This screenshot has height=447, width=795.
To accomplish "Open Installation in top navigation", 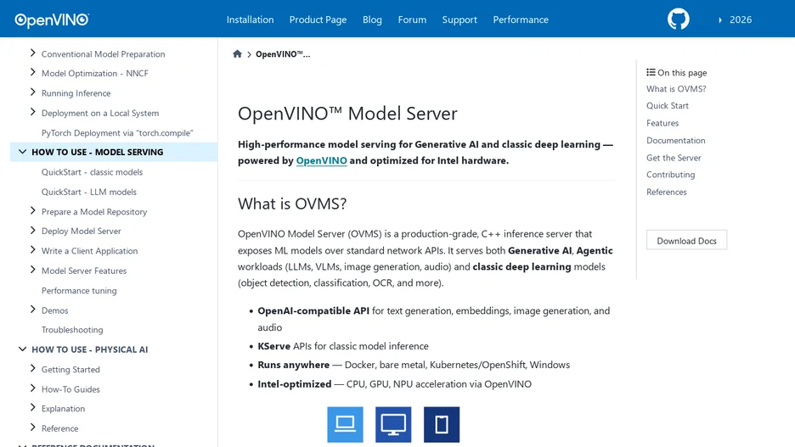I will click(x=250, y=20).
